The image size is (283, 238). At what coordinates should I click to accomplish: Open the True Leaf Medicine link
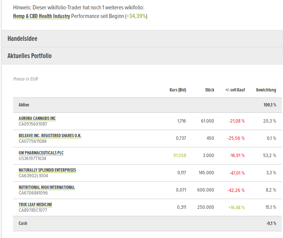36,204
